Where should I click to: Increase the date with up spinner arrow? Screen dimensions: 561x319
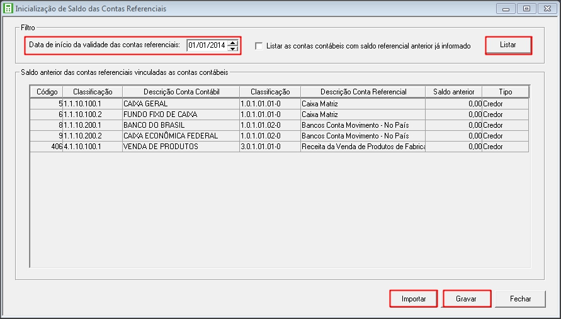[233, 43]
